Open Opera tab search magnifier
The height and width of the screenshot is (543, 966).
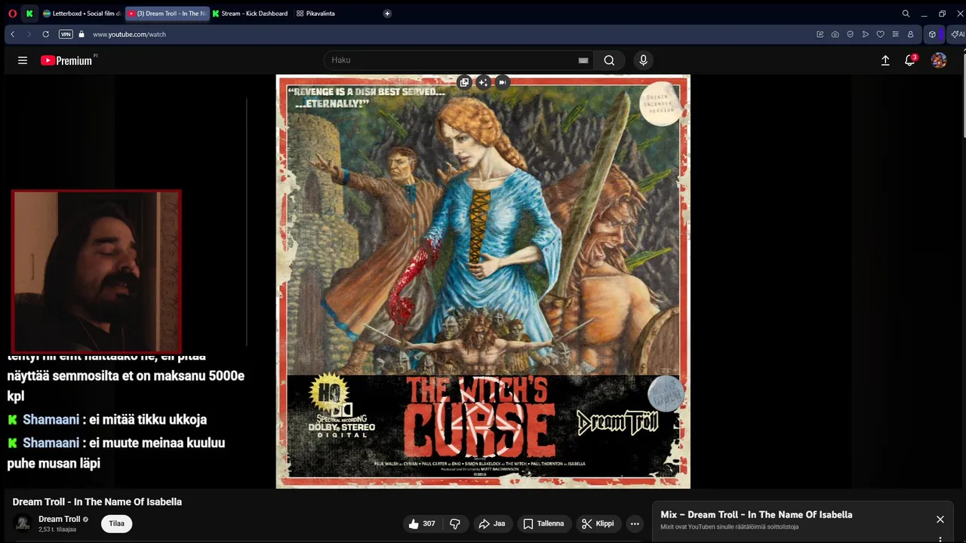click(906, 14)
